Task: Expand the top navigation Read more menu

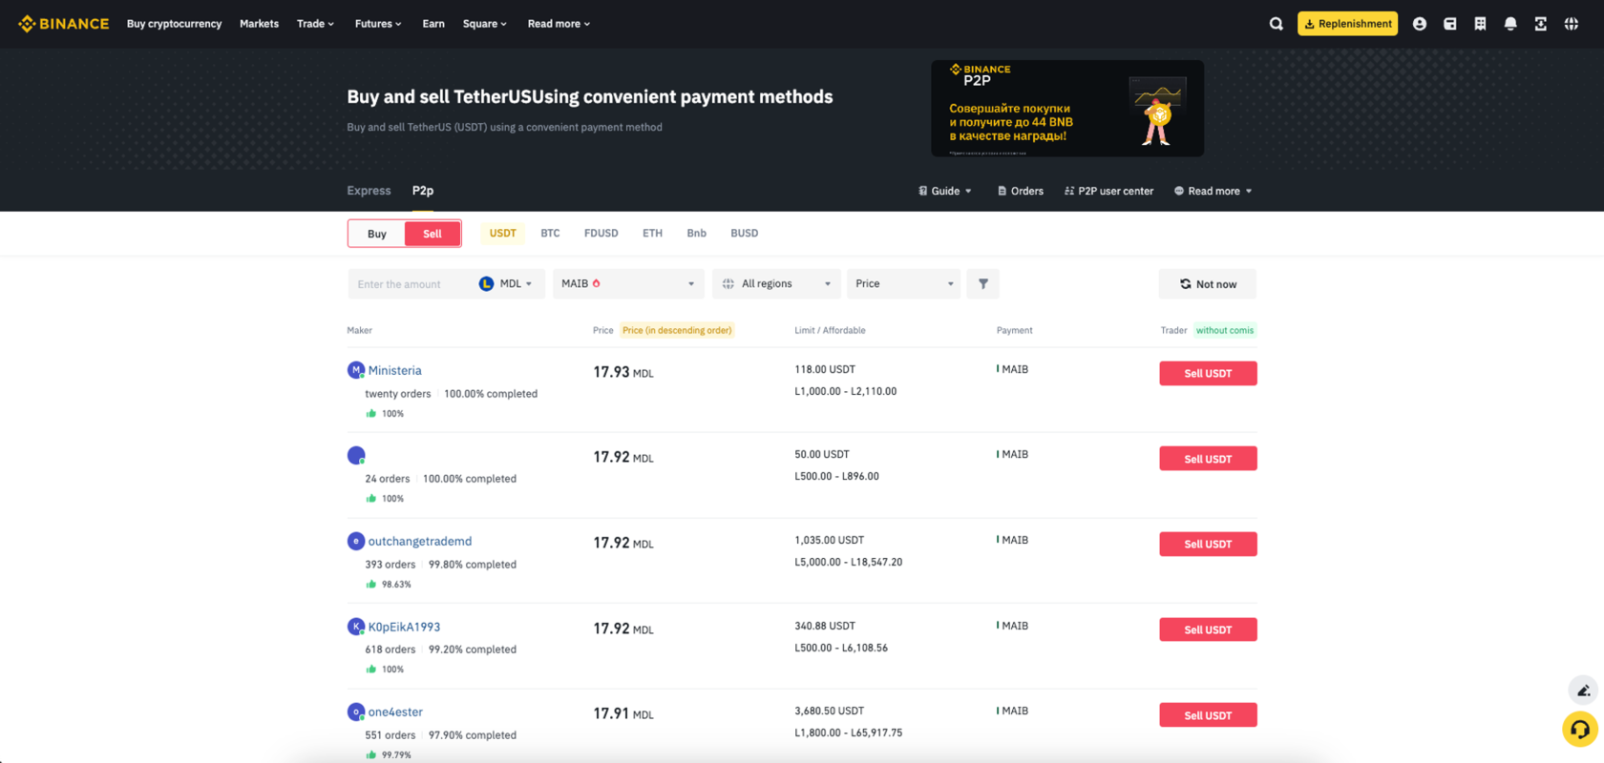Action: click(x=559, y=24)
